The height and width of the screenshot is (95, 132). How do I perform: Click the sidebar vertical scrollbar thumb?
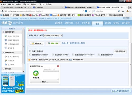pos(23,47)
